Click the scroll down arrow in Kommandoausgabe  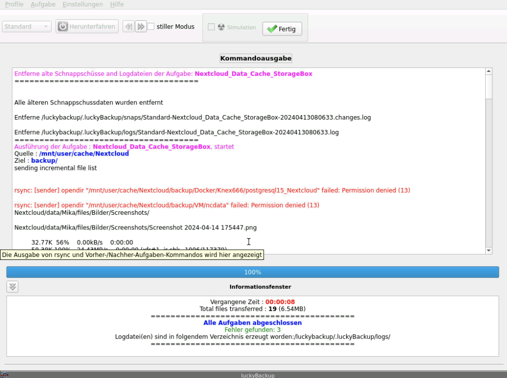pyautogui.click(x=489, y=250)
